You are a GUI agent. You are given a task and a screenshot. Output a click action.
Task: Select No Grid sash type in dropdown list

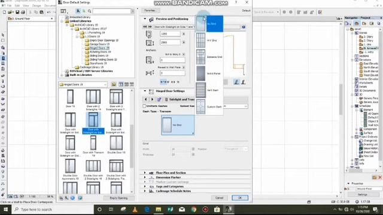[209, 24]
